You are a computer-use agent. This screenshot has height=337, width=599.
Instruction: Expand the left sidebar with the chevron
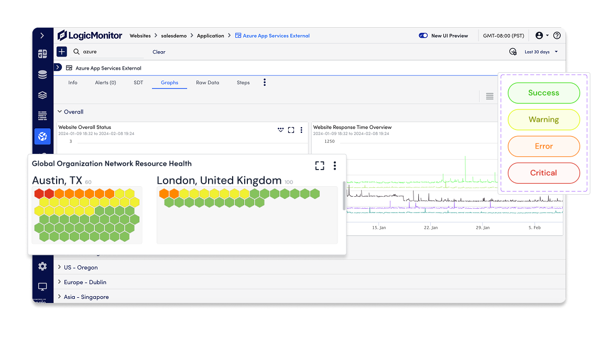[x=42, y=36]
